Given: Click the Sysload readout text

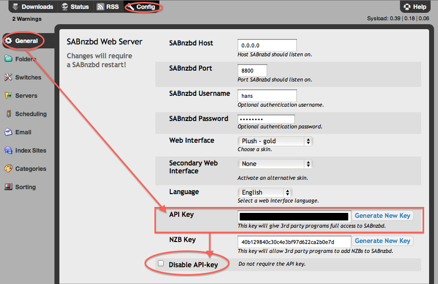Looking at the screenshot, I should click(398, 18).
